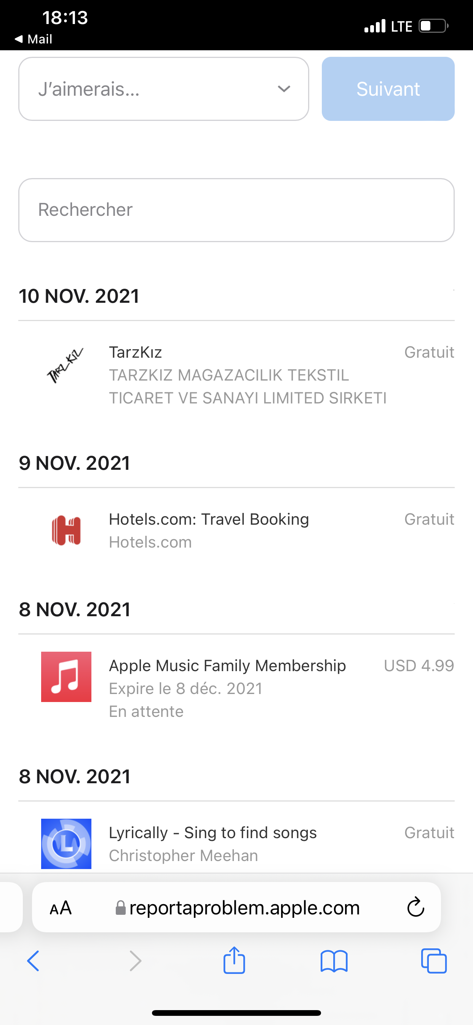This screenshot has height=1025, width=473.
Task: Tap the Lyrically app icon
Action: click(66, 843)
